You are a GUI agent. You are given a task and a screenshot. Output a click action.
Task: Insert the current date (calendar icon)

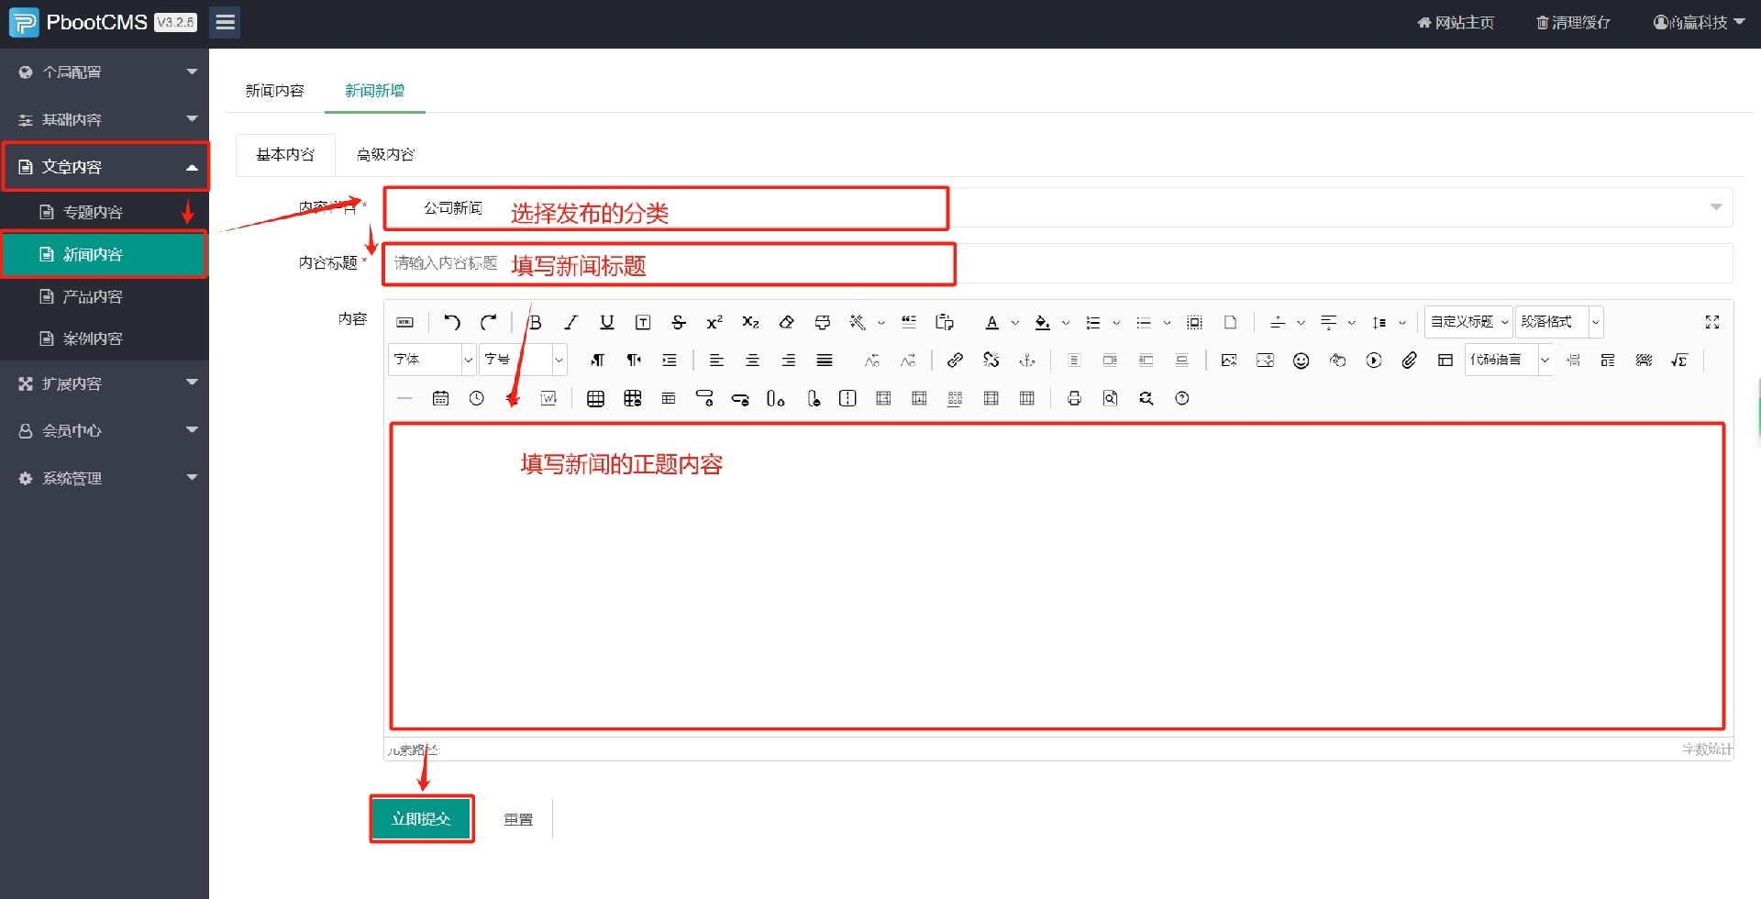tap(440, 398)
